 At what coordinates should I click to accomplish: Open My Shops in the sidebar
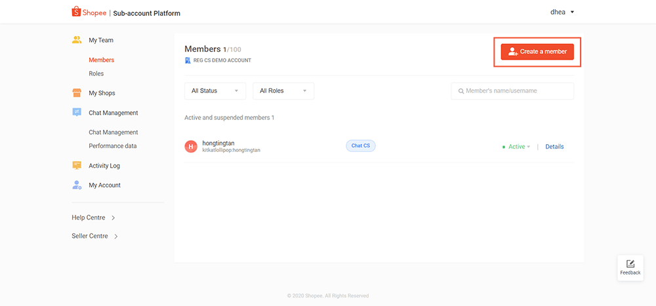102,93
